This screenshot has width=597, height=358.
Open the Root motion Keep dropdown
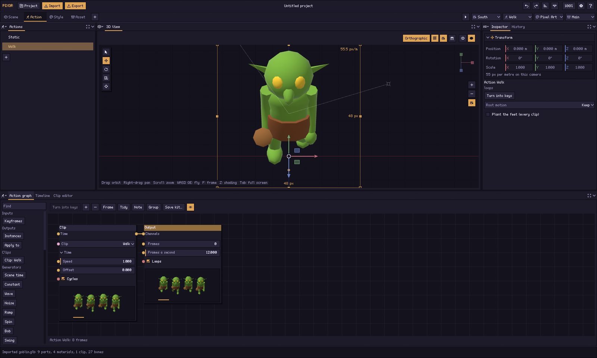point(539,105)
